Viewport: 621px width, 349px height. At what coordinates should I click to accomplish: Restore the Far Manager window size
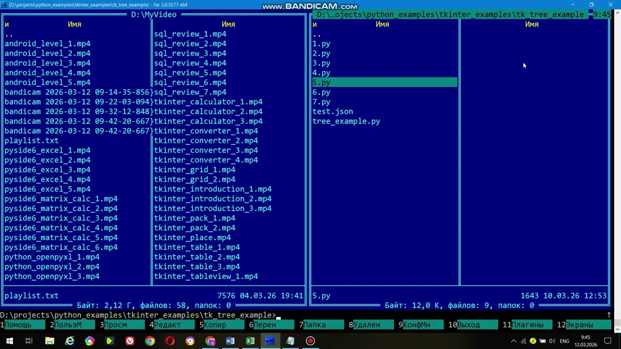(591, 5)
